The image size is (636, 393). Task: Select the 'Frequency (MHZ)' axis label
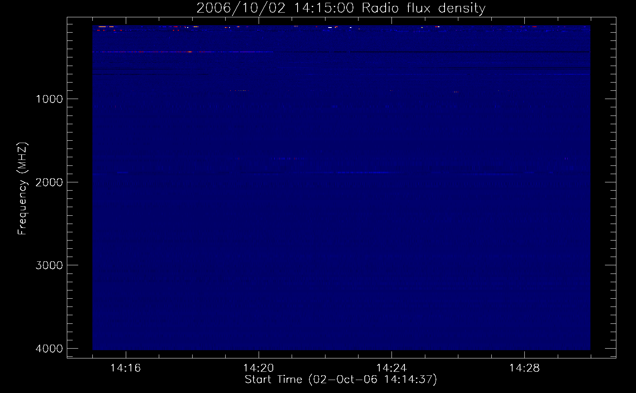pos(22,189)
